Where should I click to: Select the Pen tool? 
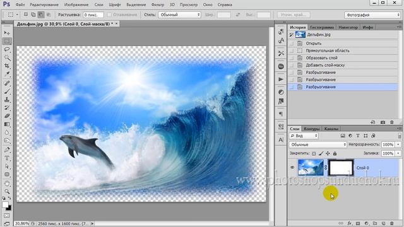click(x=7, y=149)
